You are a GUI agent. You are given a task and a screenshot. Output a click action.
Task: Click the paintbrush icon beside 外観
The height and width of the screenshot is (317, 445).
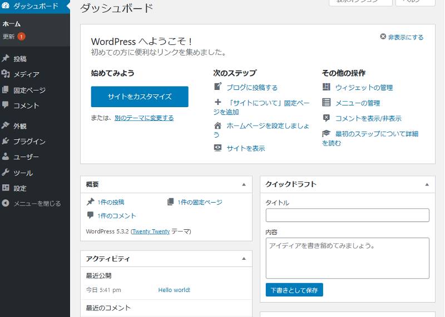pos(6,125)
